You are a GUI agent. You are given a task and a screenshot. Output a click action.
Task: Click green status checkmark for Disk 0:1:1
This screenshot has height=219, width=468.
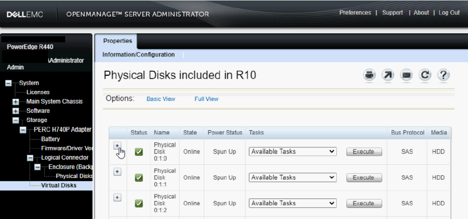pos(139,178)
